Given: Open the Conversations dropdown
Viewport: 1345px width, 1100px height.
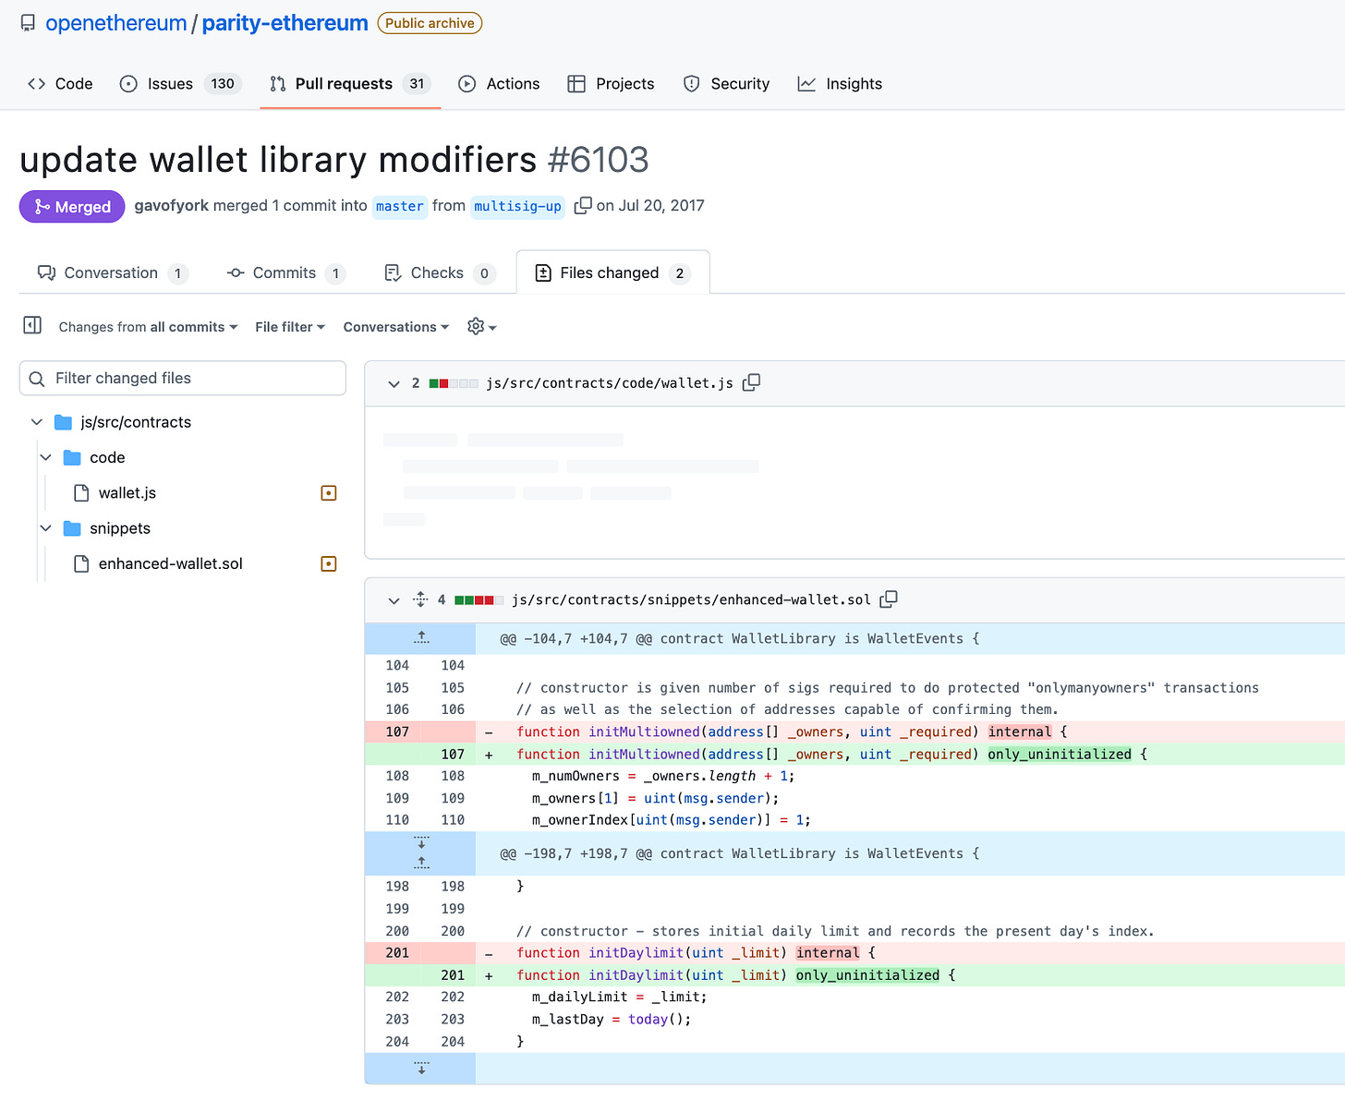Looking at the screenshot, I should tap(396, 327).
